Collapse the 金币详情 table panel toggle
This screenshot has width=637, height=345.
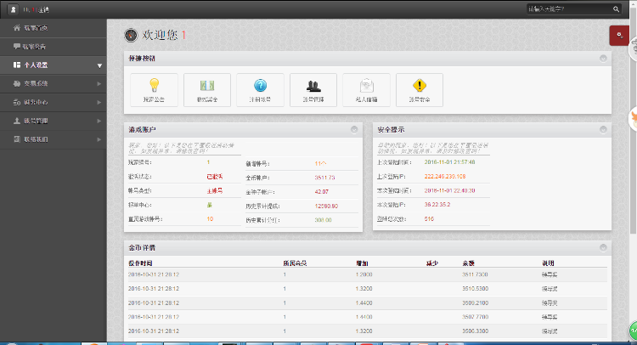603,247
